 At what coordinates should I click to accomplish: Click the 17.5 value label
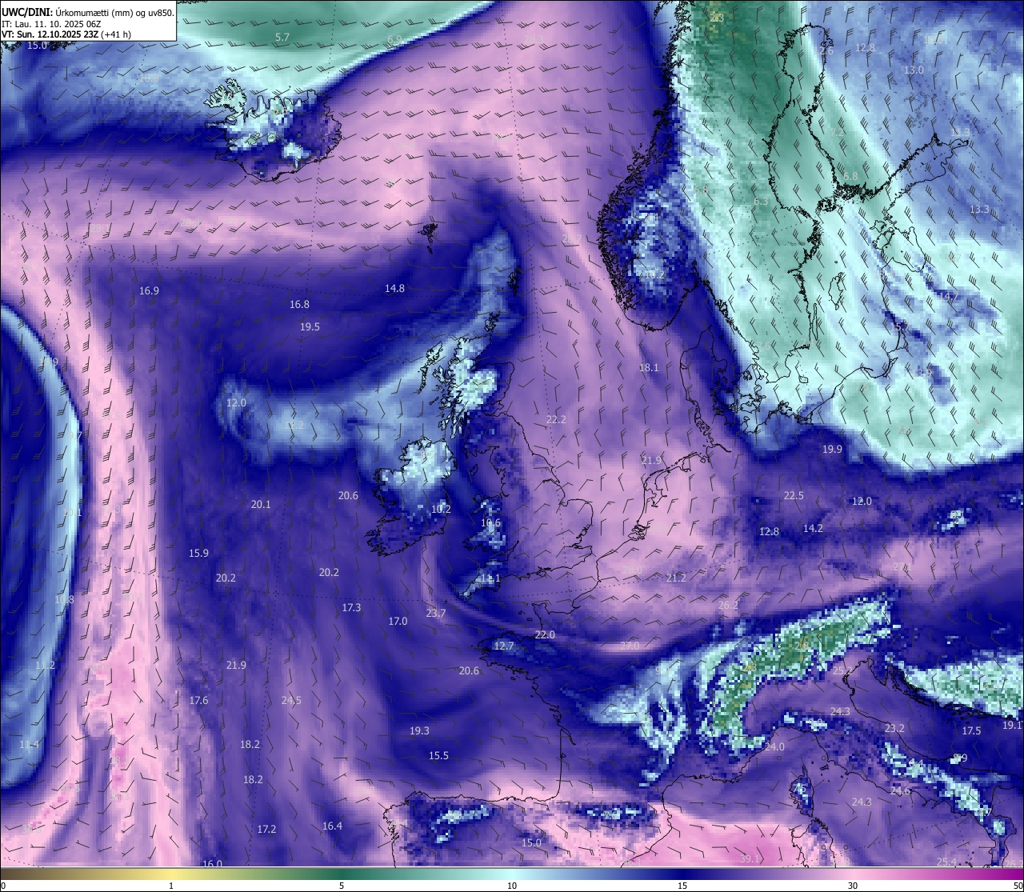(971, 731)
